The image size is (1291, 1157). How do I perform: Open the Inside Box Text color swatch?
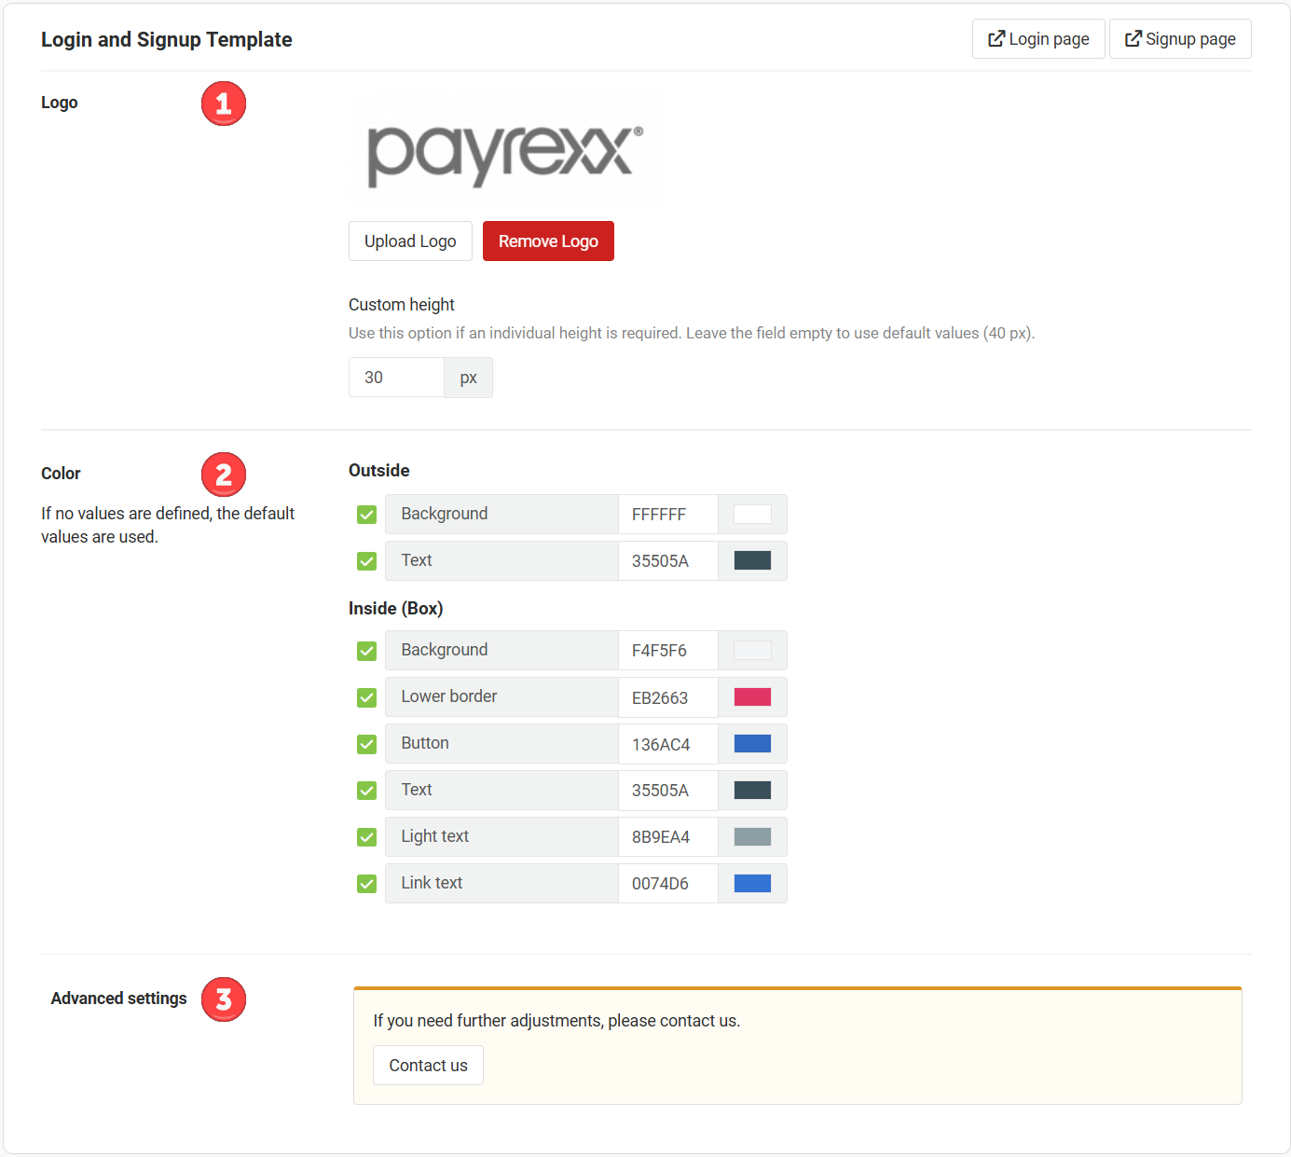pyautogui.click(x=752, y=790)
